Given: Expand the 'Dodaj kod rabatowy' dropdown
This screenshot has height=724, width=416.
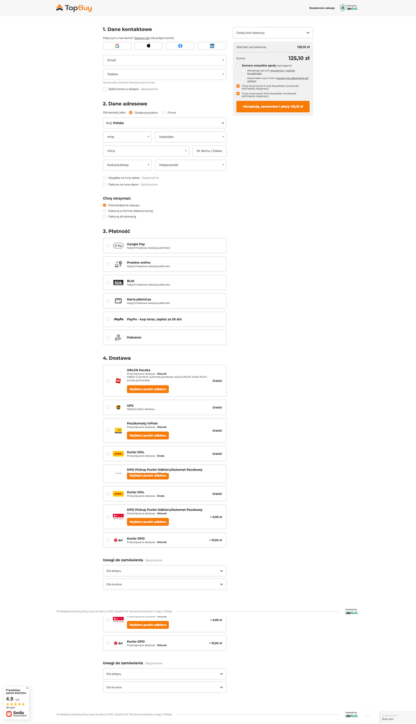Looking at the screenshot, I should pos(273,33).
